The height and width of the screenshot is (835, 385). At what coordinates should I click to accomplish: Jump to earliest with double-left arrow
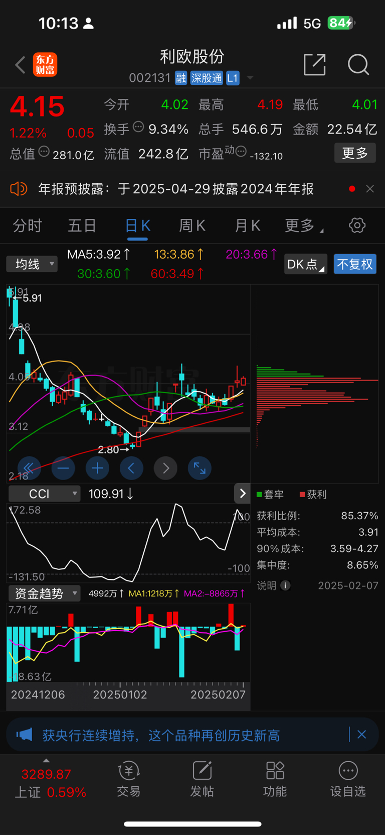(29, 468)
